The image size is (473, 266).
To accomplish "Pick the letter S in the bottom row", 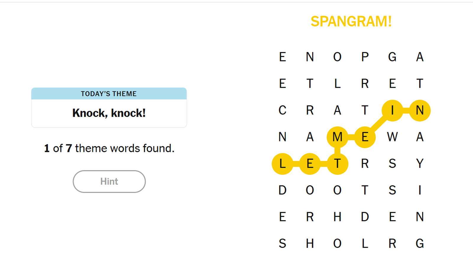I will coord(282,244).
